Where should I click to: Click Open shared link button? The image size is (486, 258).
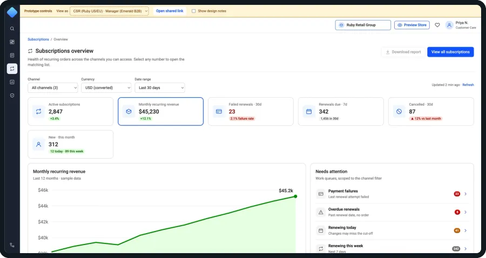(170, 11)
